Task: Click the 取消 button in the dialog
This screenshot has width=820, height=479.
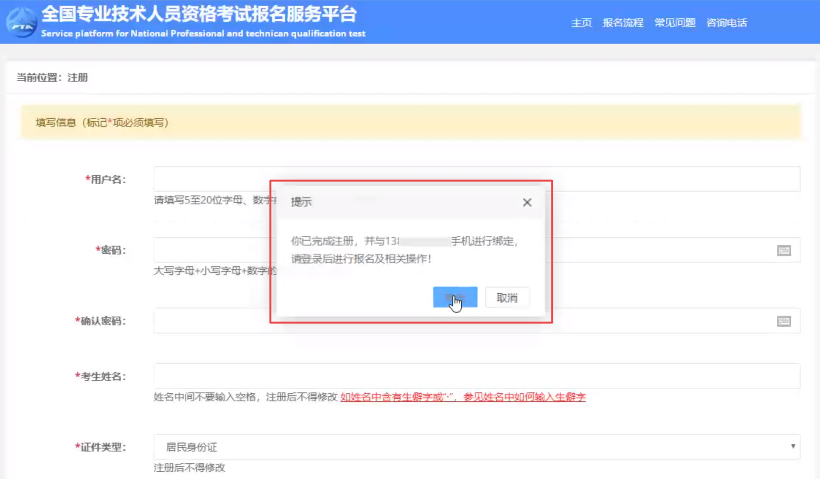Action: click(x=507, y=298)
